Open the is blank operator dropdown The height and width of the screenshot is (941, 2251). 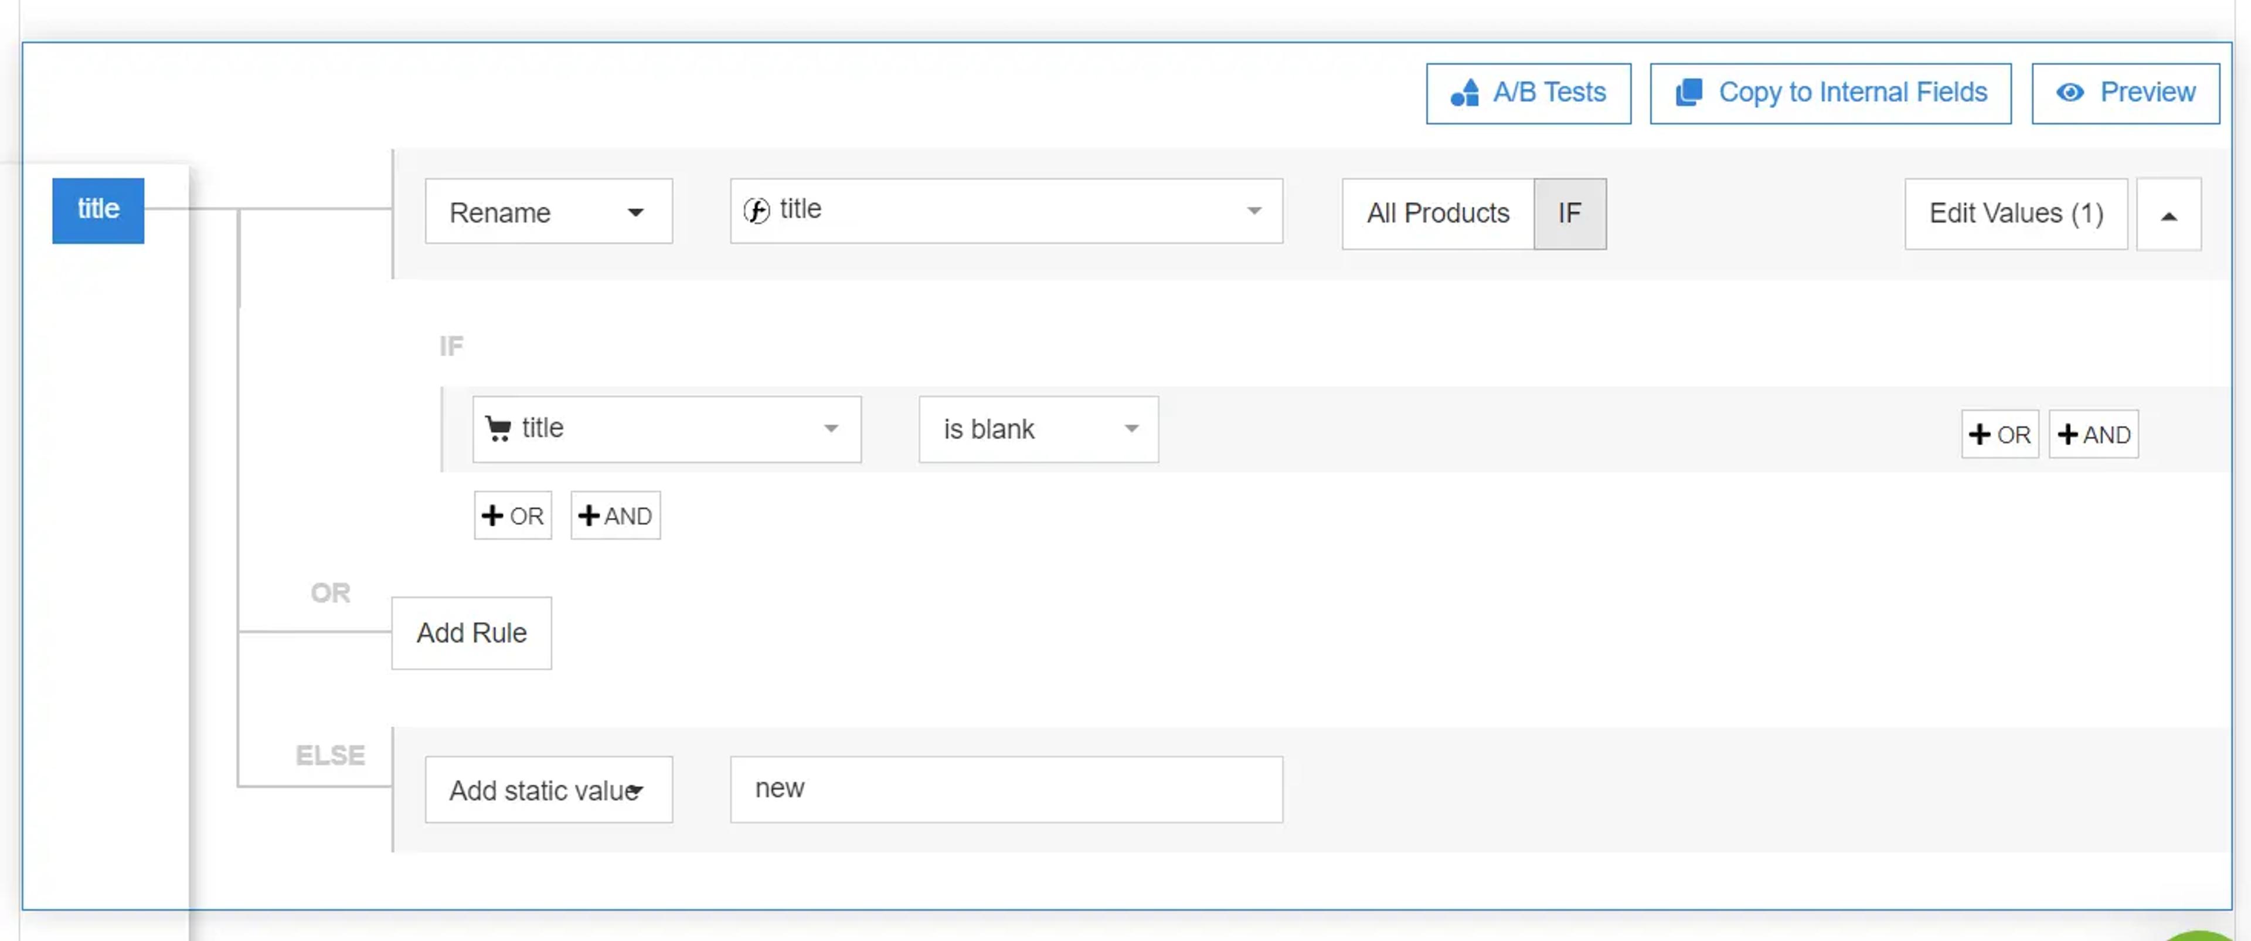(x=1038, y=429)
